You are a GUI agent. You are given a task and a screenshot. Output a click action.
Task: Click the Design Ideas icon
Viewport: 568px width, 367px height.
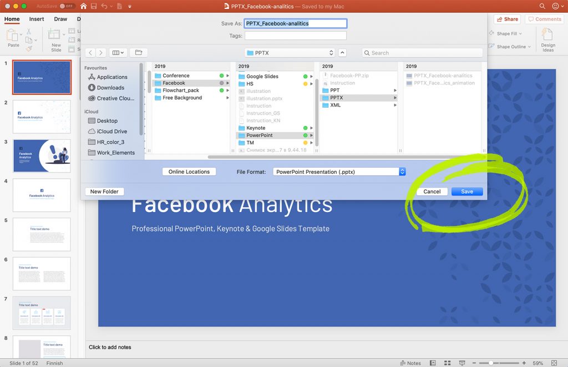[547, 35]
